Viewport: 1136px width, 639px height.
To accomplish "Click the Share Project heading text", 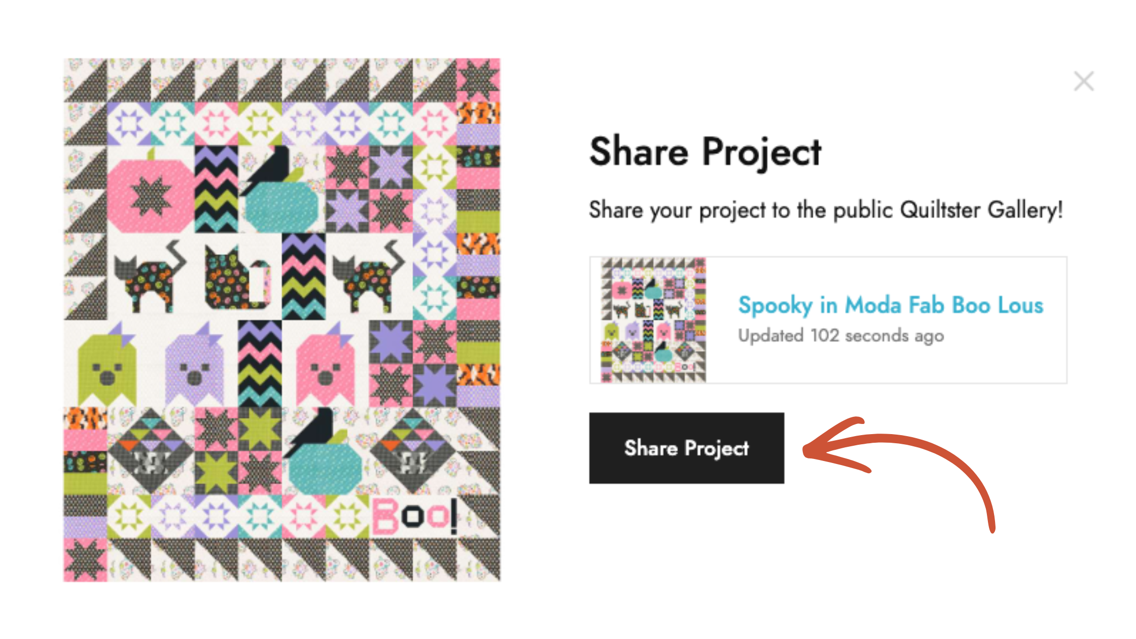I will tap(705, 151).
